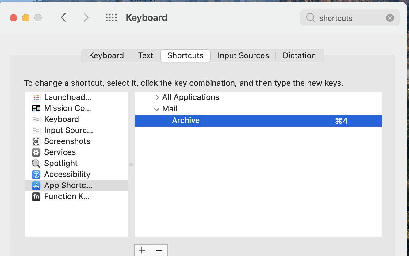Choose the Screenshots camera icon

[x=36, y=141]
